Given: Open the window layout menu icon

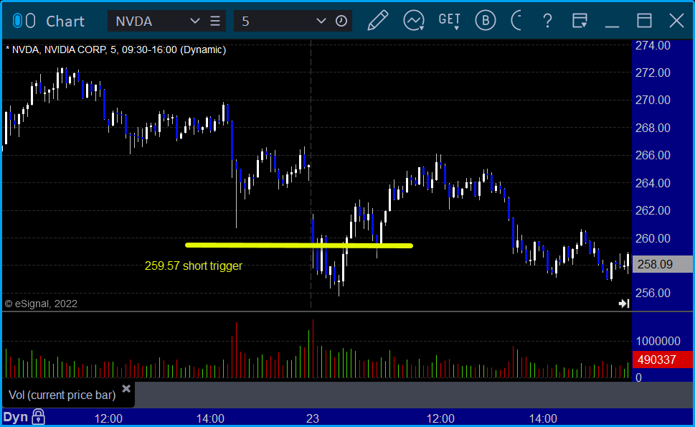Looking at the screenshot, I should coord(580,21).
